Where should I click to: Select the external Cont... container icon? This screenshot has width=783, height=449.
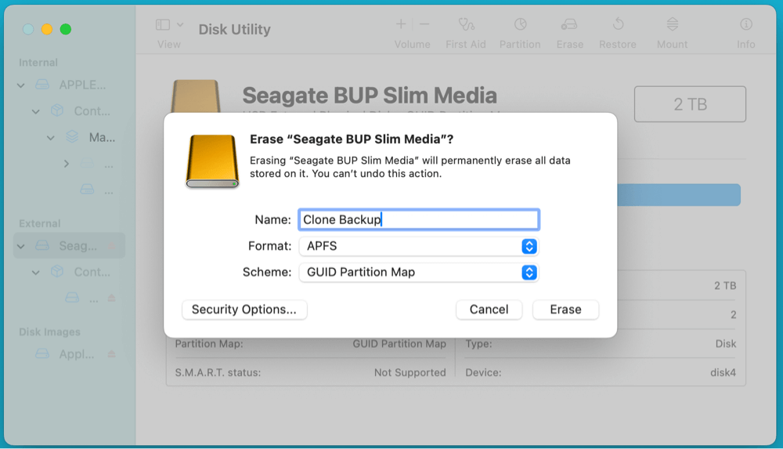pos(57,271)
